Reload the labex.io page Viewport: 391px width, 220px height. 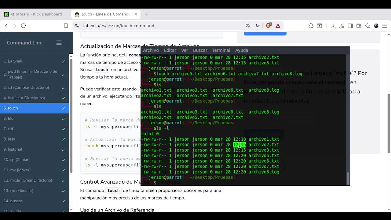(x=24, y=26)
